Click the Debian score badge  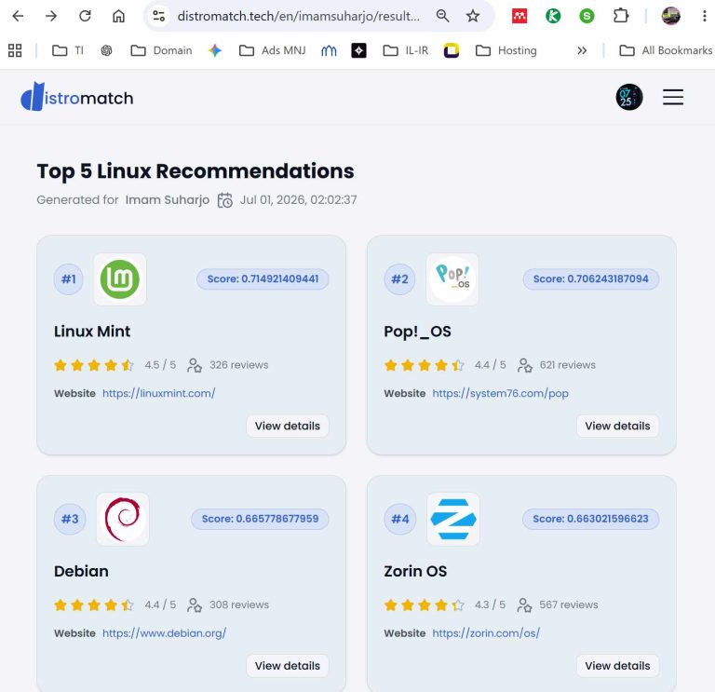pos(260,519)
